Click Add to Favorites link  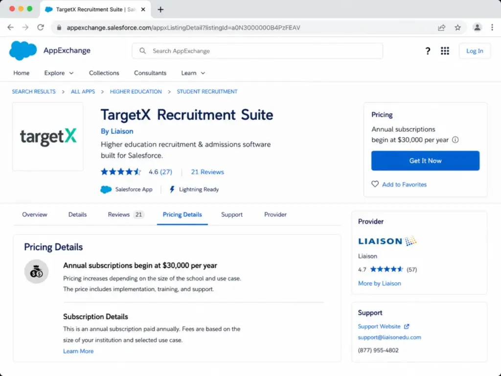tap(404, 185)
